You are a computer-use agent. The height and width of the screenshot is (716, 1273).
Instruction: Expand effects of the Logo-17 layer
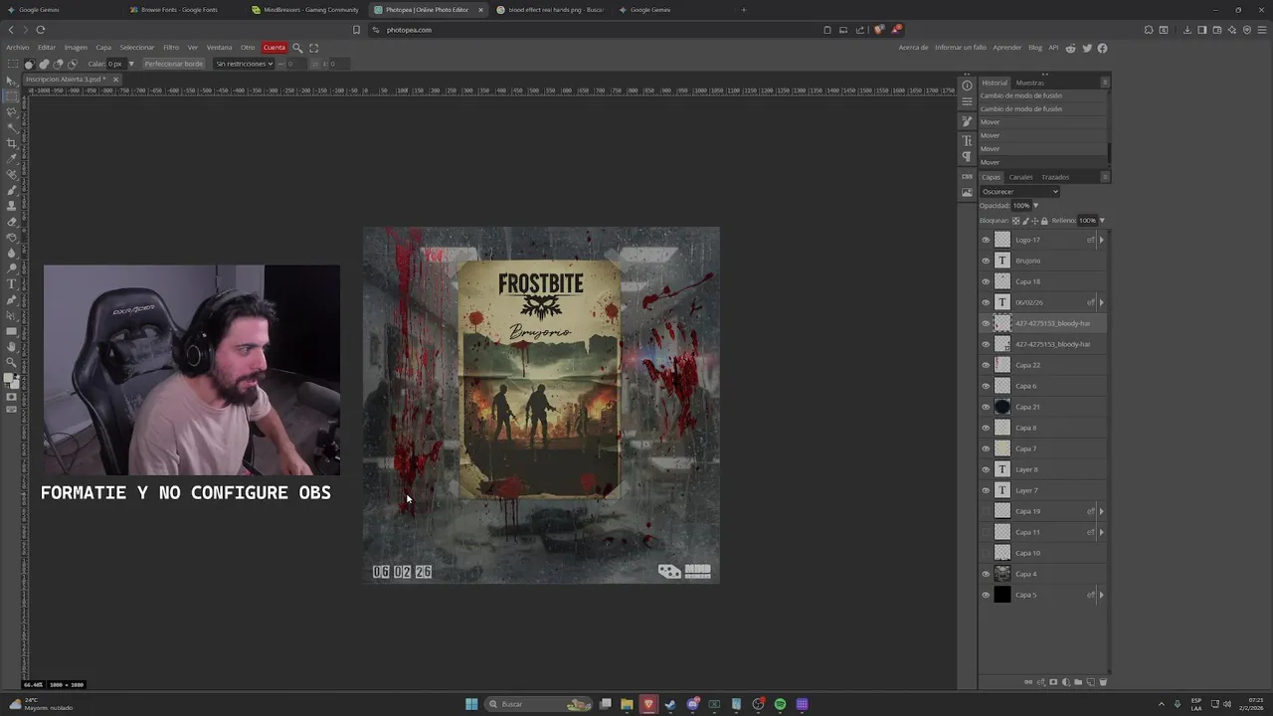tap(1101, 240)
